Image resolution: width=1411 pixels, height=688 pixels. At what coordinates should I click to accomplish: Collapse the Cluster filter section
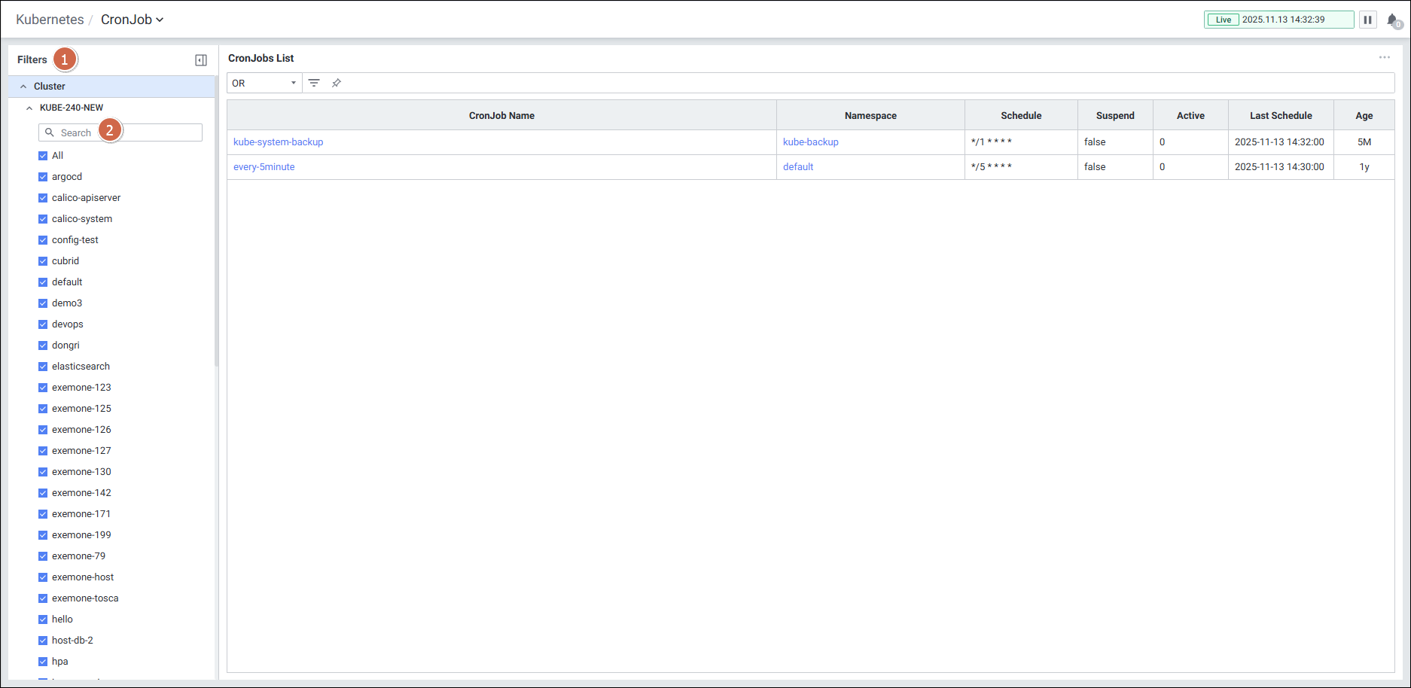tap(23, 87)
